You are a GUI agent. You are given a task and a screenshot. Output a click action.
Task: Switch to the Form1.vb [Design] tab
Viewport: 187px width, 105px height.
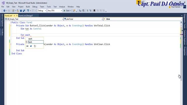pyautogui.click(x=26, y=15)
